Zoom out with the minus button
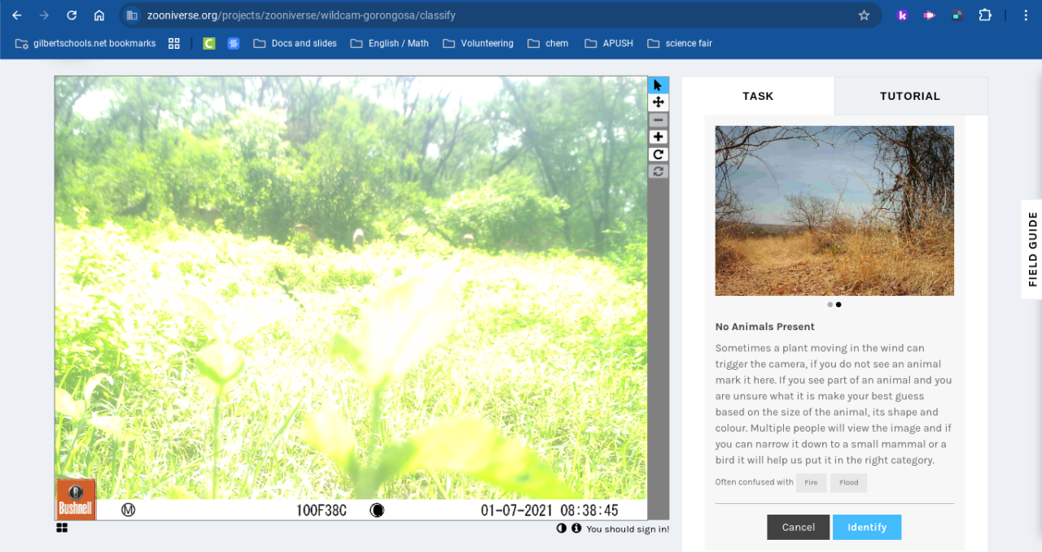The image size is (1042, 552). [658, 120]
